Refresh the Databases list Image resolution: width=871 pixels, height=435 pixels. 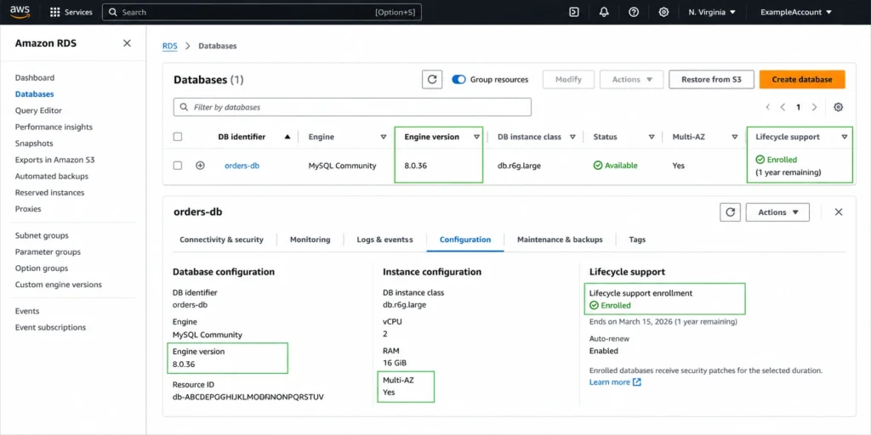pyautogui.click(x=432, y=79)
